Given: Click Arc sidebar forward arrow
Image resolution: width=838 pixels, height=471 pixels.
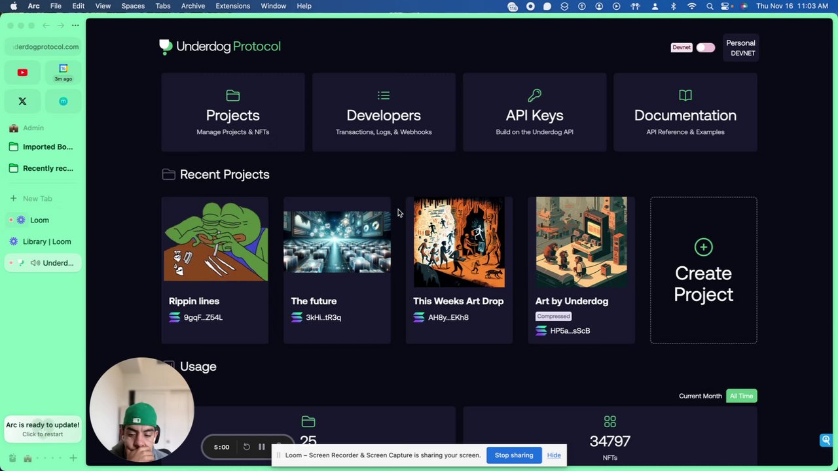Looking at the screenshot, I should (x=60, y=26).
